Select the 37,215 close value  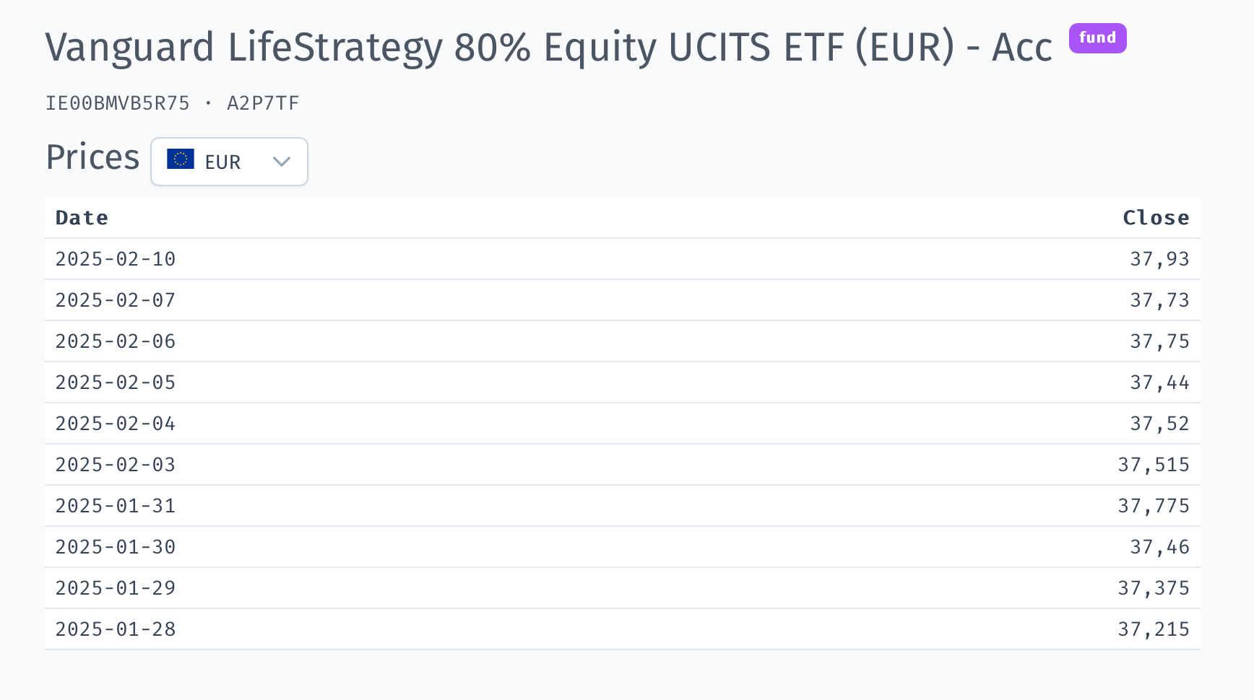coord(1154,629)
